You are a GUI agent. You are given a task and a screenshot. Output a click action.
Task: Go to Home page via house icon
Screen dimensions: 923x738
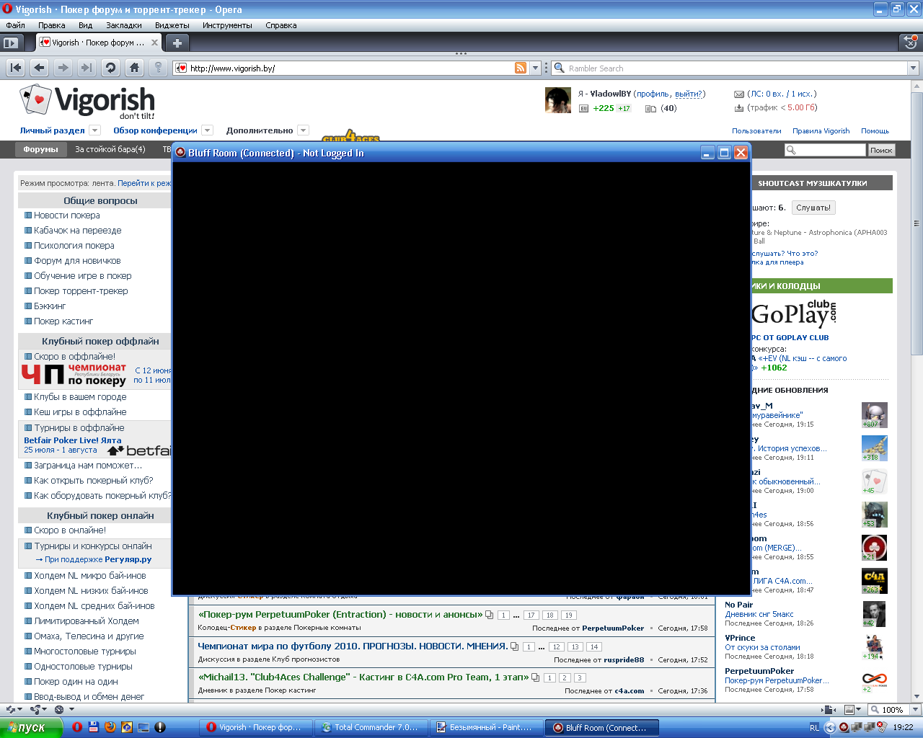point(134,68)
